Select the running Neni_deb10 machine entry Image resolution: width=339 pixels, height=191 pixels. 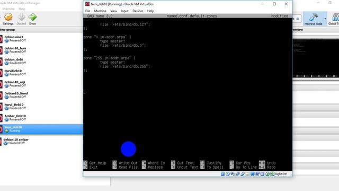41,129
